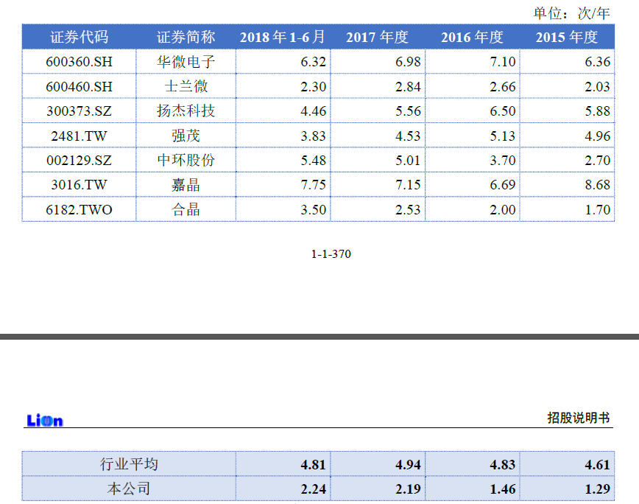Click 中环股份 2015 value 2.70

pos(598,160)
